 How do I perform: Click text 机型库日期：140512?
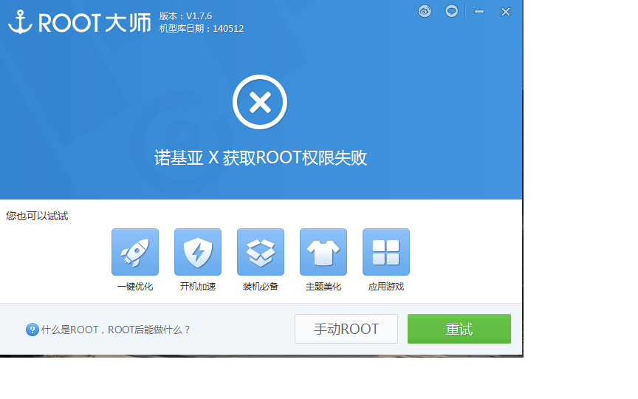(x=202, y=29)
